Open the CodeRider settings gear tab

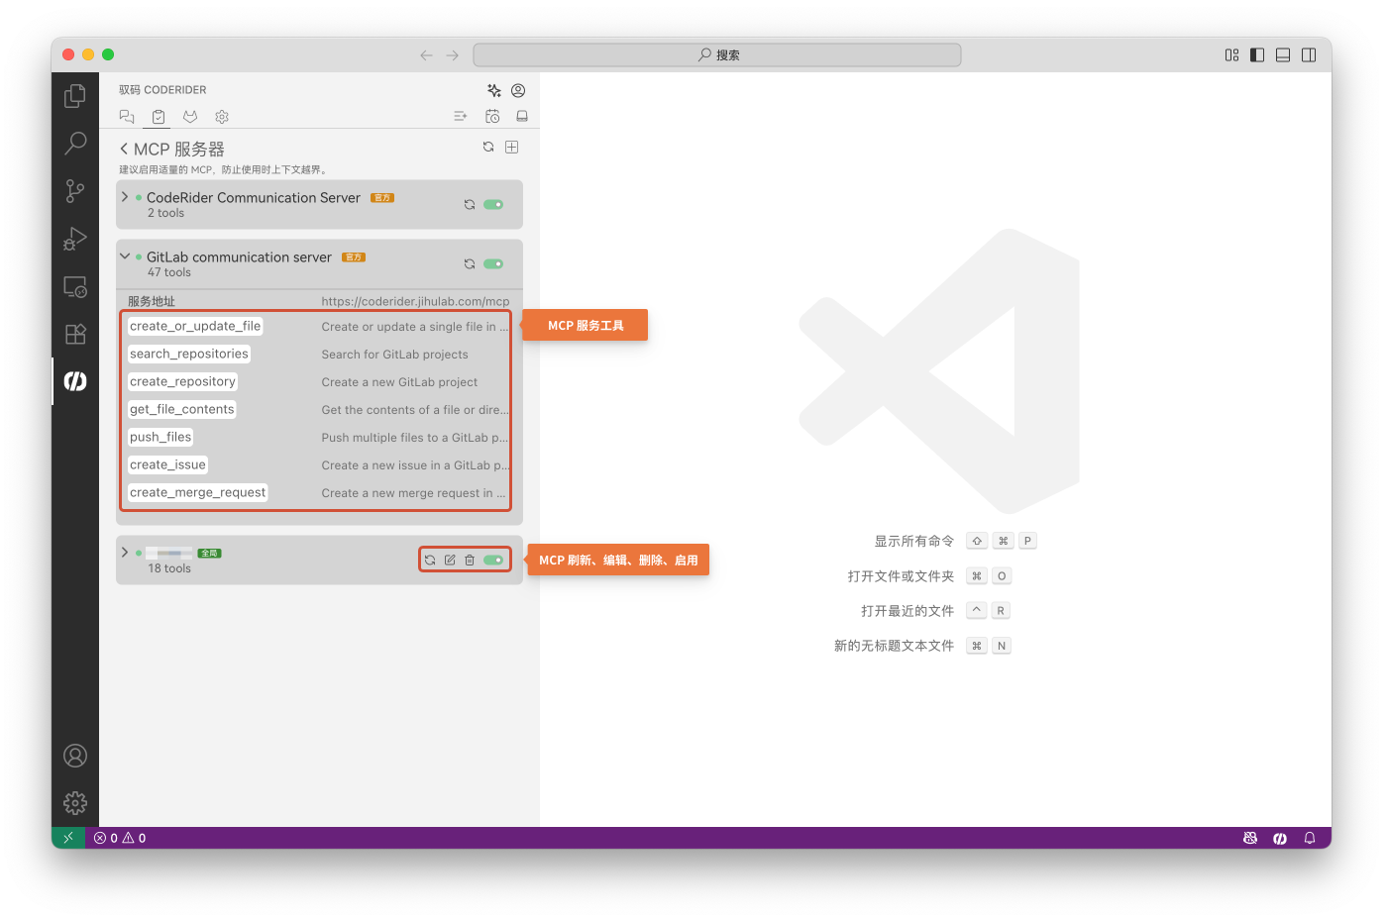(x=222, y=116)
